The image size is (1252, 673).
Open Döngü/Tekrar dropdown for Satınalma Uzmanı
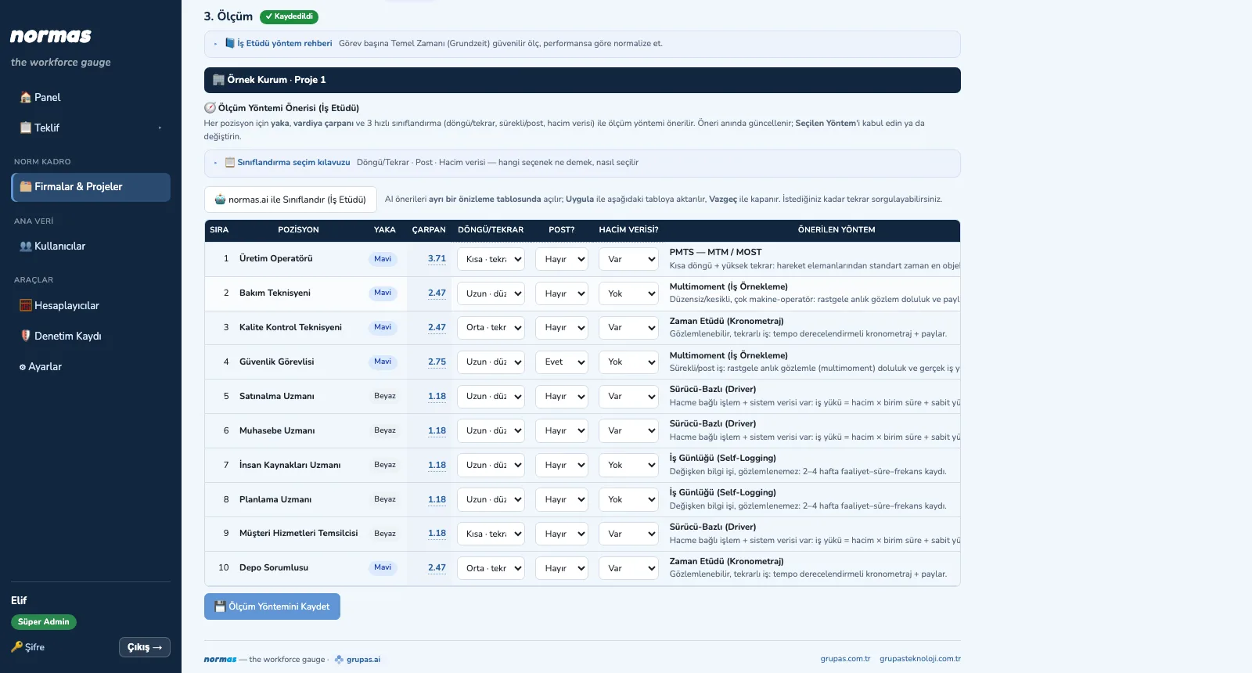point(491,397)
